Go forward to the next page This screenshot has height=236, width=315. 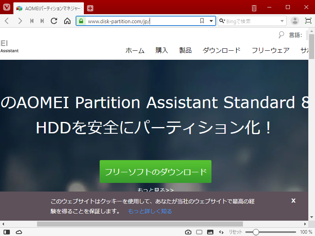point(20,21)
